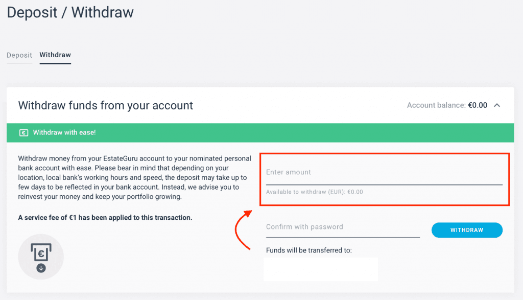Click the Confirm with password field

(x=343, y=227)
